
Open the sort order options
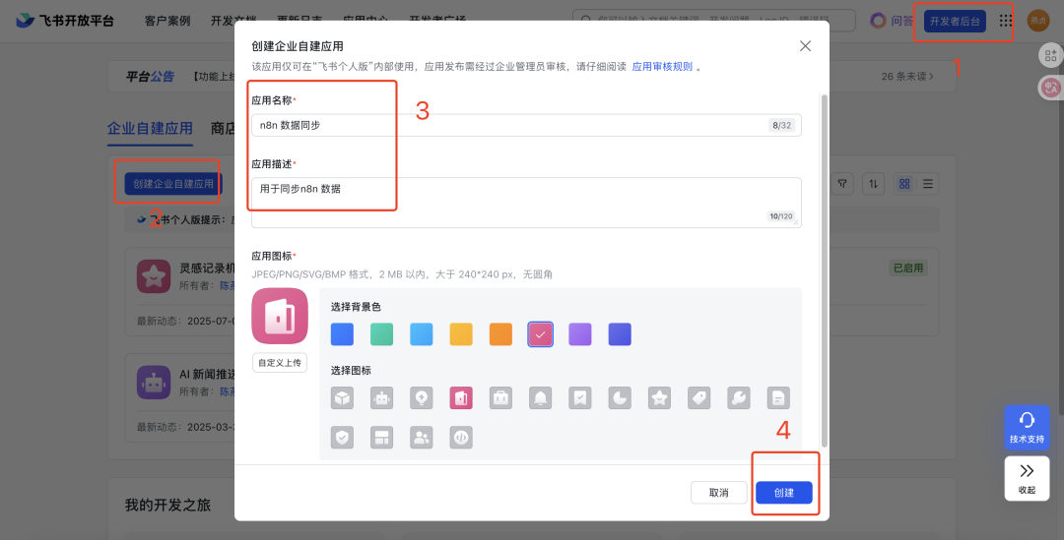(874, 183)
